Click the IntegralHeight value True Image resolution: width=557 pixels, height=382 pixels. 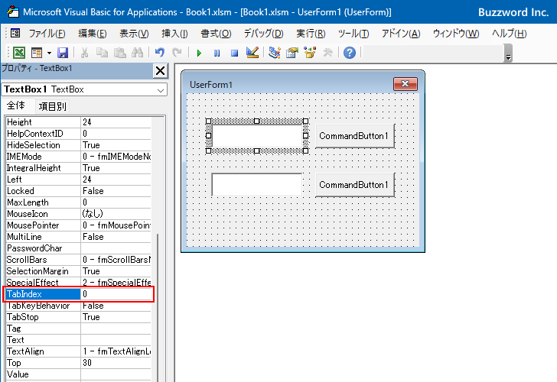[116, 168]
